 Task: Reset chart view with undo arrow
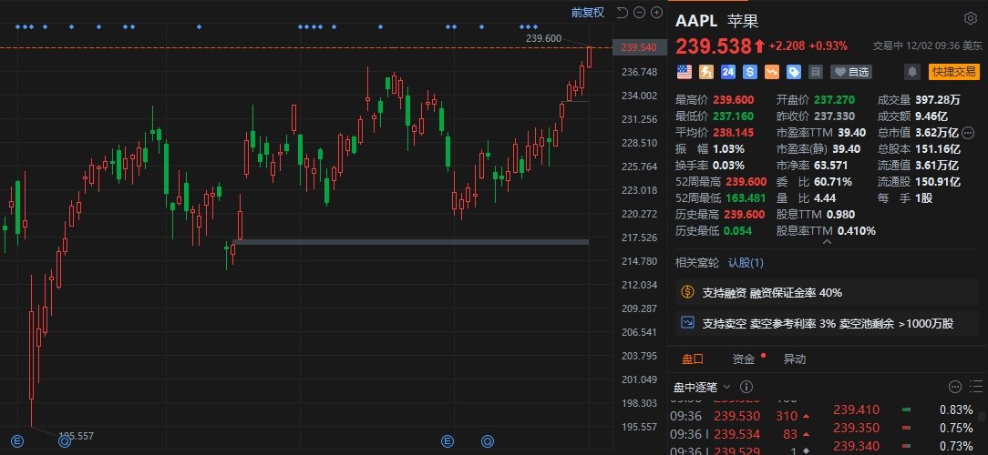pos(622,12)
